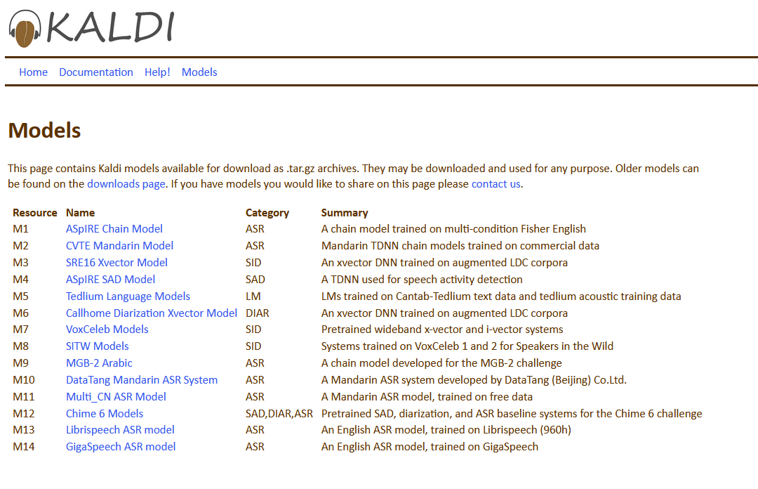Click summary 'A Mandarin ASR model, trained on free data'
Image resolution: width=758 pixels, height=489 pixels.
click(x=427, y=397)
